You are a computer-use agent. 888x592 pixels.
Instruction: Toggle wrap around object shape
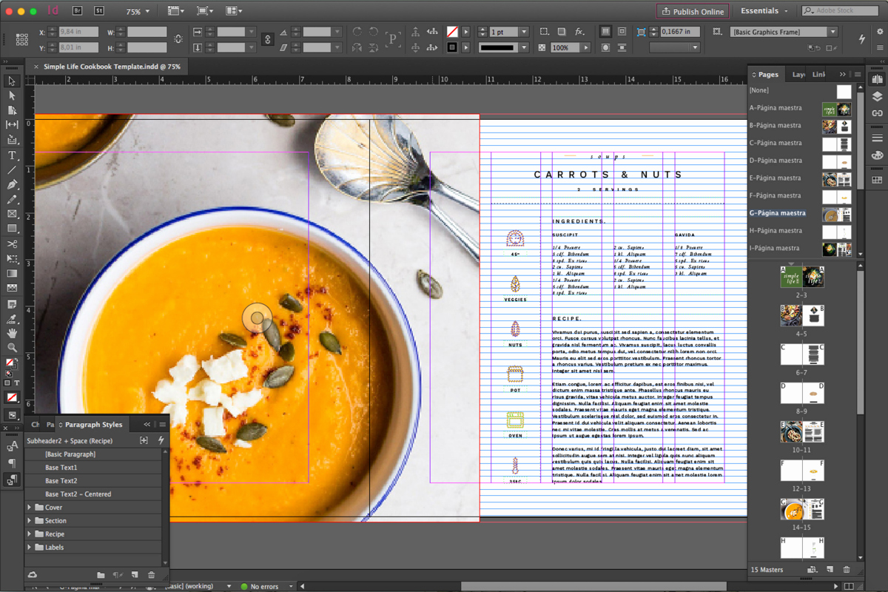coord(605,47)
